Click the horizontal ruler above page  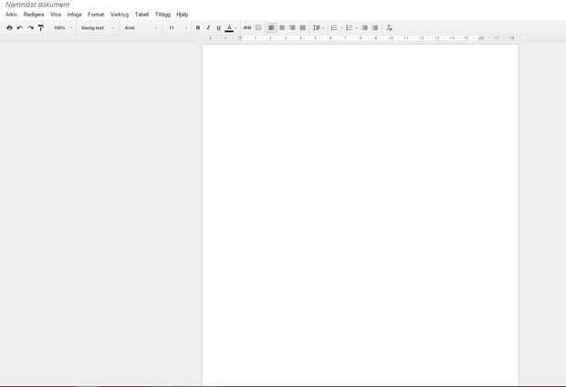(x=361, y=38)
